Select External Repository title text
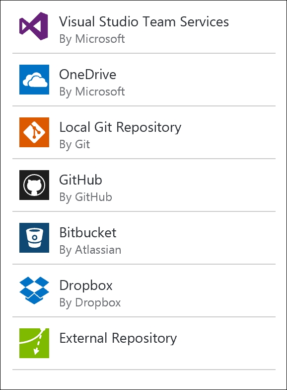 (118, 338)
